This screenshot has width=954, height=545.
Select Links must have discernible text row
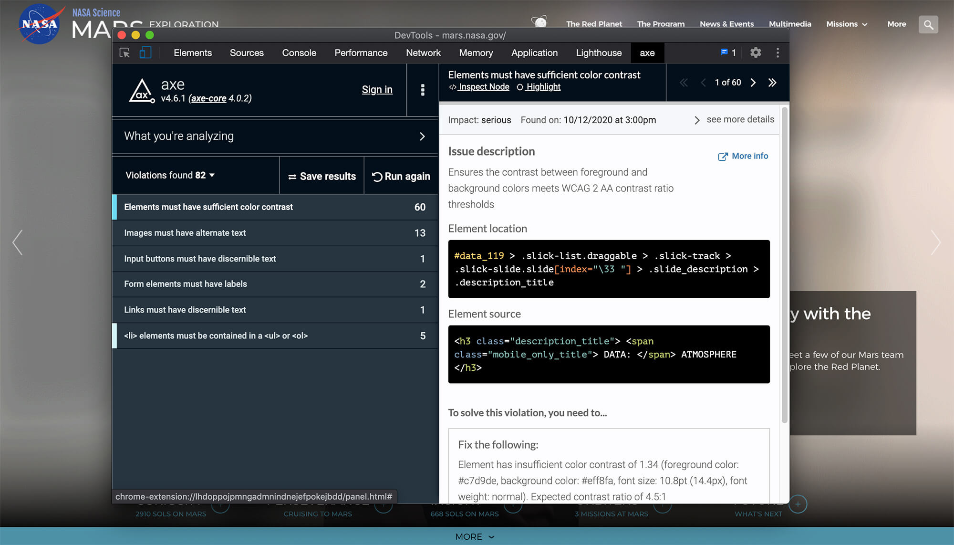pos(275,310)
